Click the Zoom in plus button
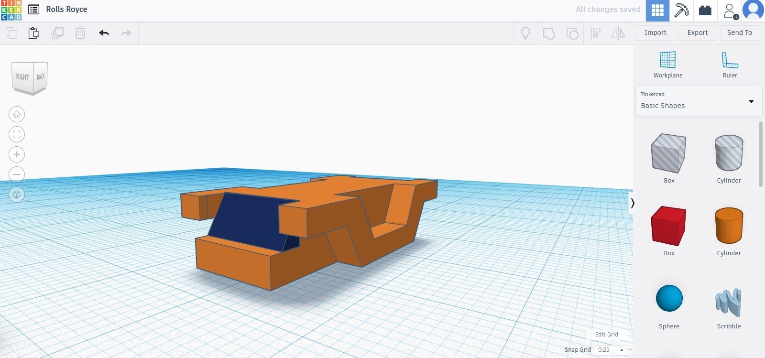 click(x=17, y=154)
